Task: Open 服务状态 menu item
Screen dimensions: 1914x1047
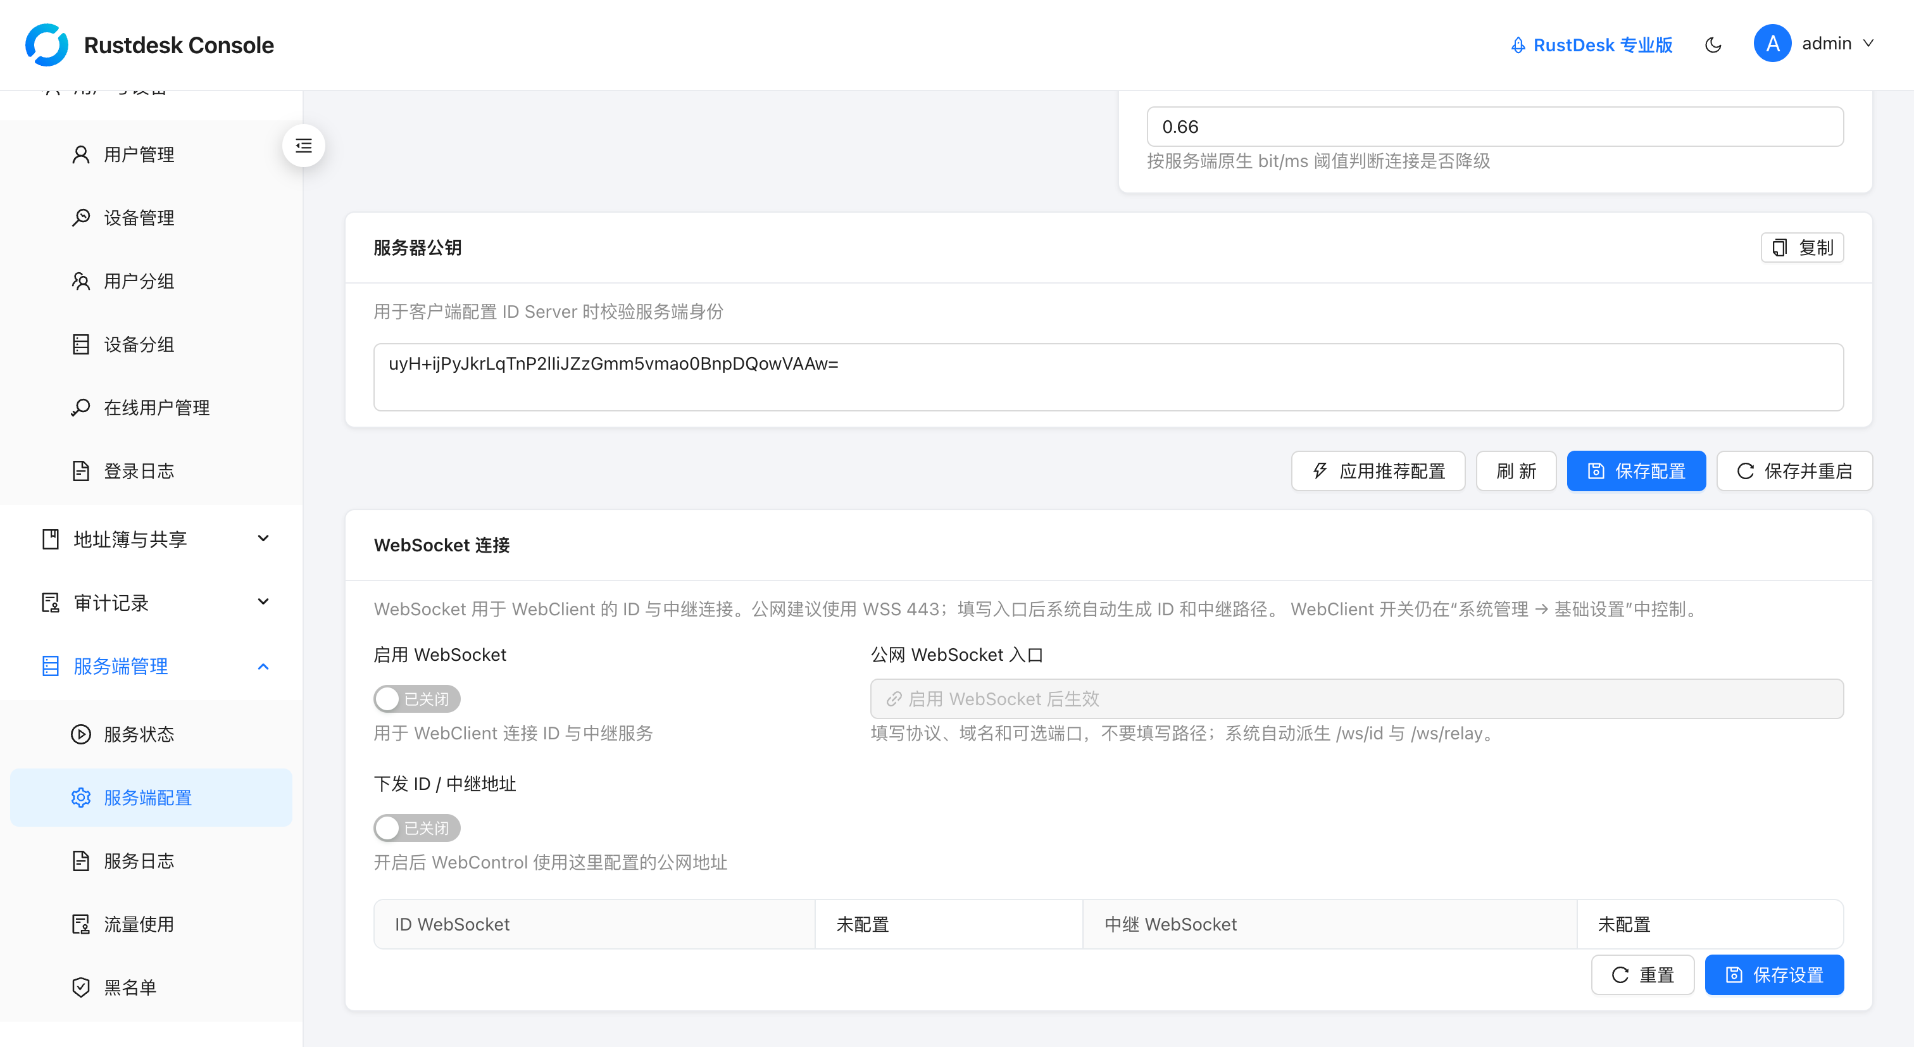Action: point(151,734)
